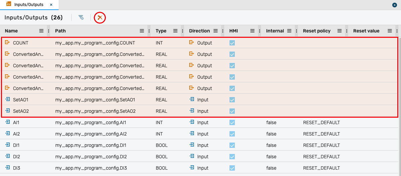This screenshot has height=176, width=401.
Task: Click the input icon beside DI3 name
Action: click(x=7, y=168)
